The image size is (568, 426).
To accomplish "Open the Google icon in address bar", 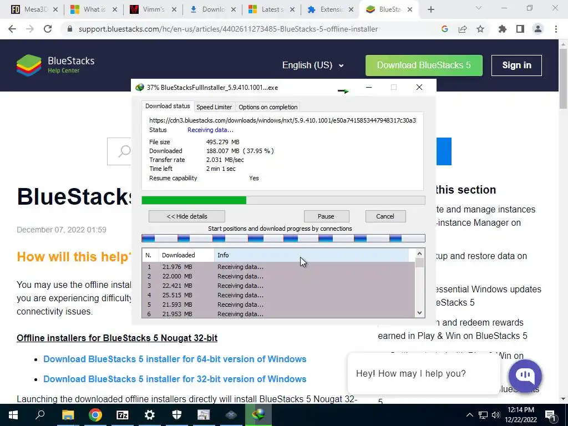I will 444,29.
